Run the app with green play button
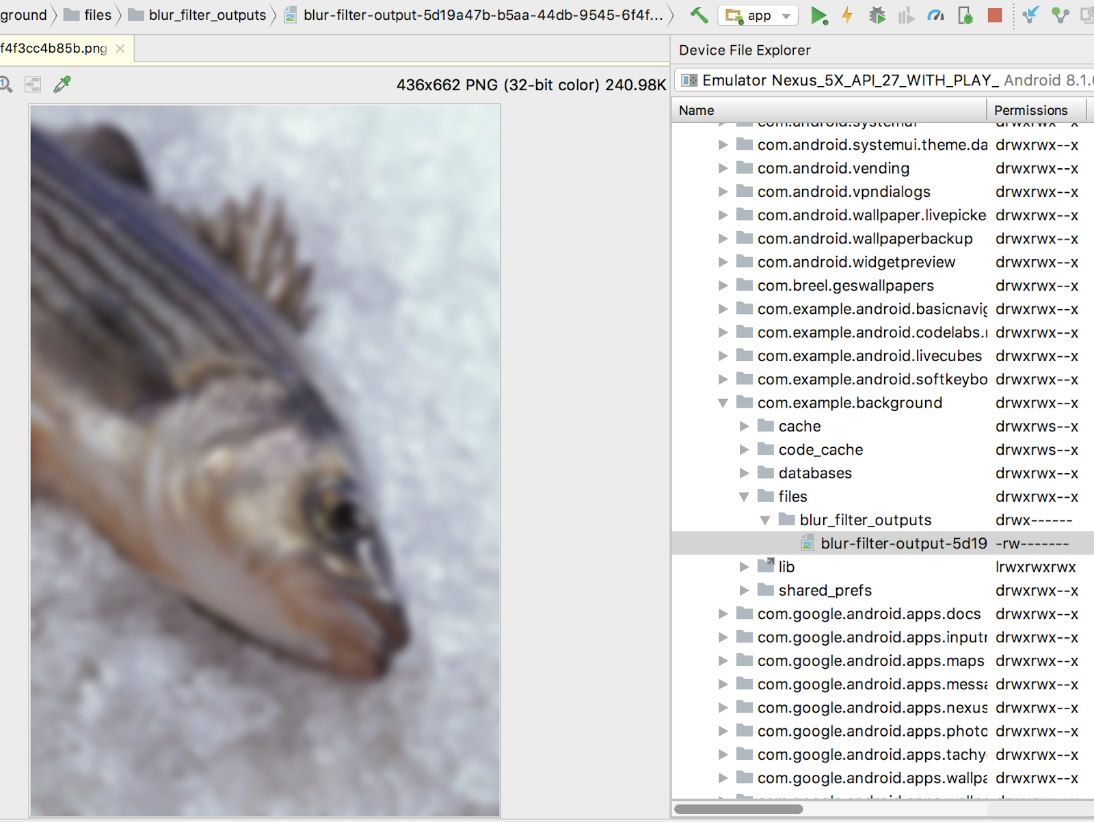 pyautogui.click(x=818, y=15)
